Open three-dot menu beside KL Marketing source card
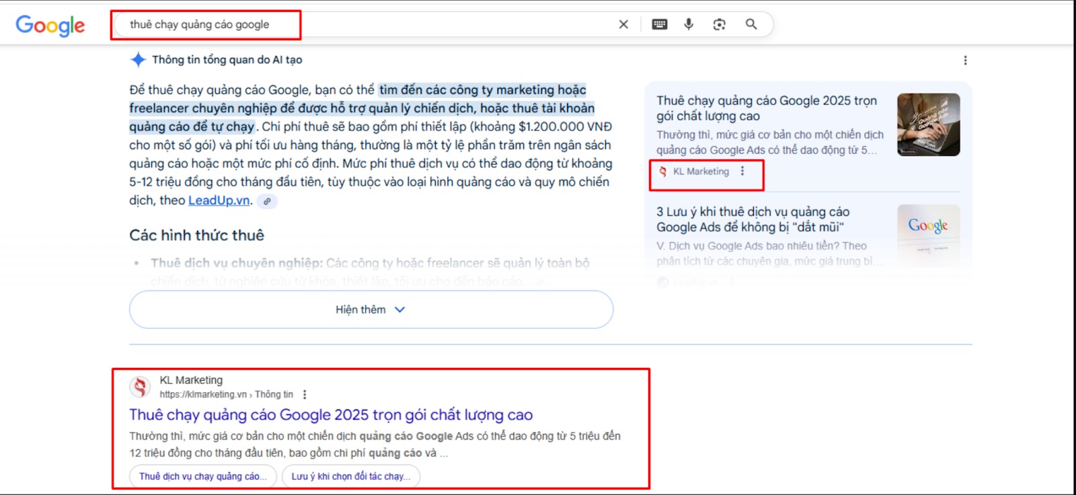1076x495 pixels. click(x=742, y=171)
